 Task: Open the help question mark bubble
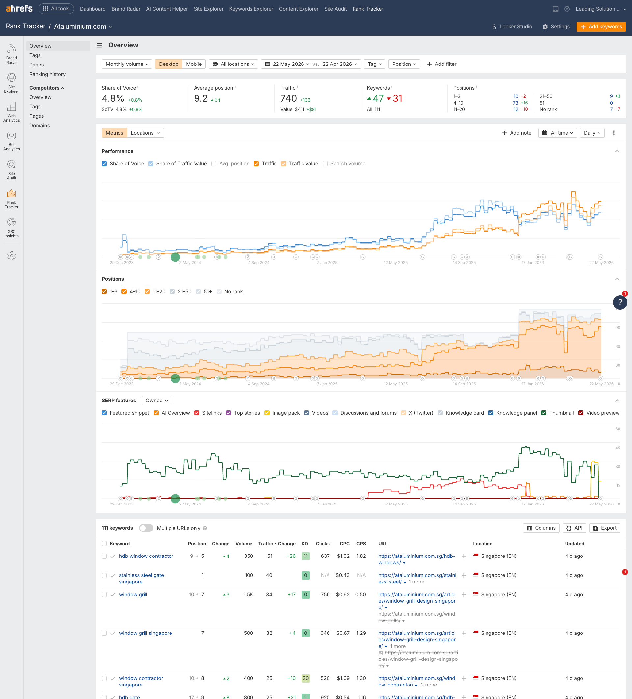click(x=620, y=302)
